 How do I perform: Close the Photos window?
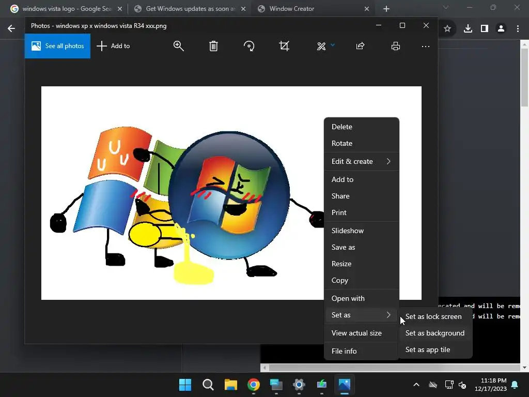click(x=426, y=25)
